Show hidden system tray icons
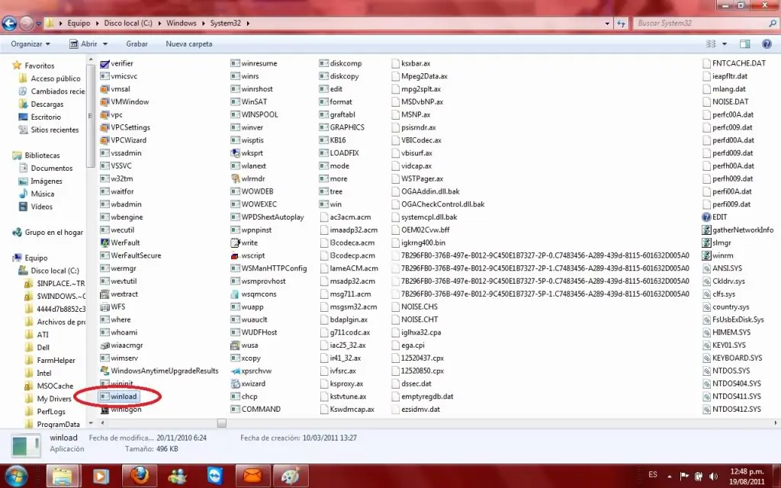This screenshot has height=488, width=781. click(670, 476)
